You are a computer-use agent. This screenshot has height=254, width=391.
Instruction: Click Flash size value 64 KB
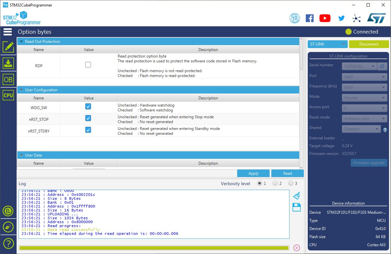pos(380,237)
